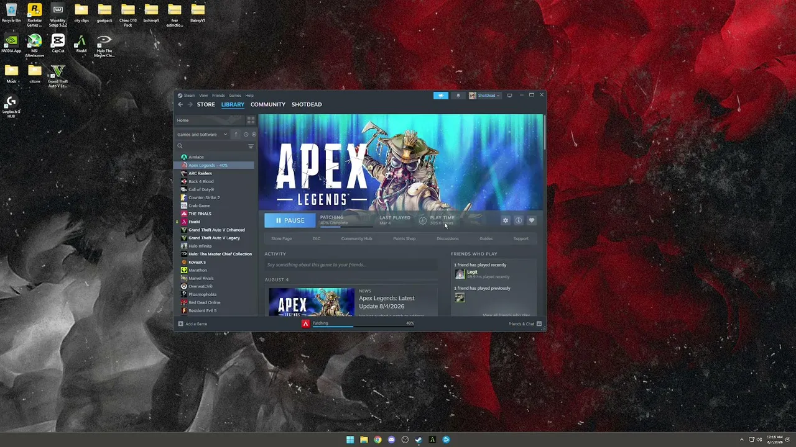Open the library advanced filter icon
The width and height of the screenshot is (796, 447).
coord(251,146)
